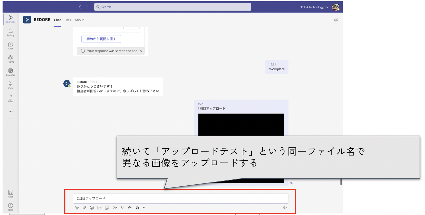
Task: Open the message Format options
Action: coord(77,208)
